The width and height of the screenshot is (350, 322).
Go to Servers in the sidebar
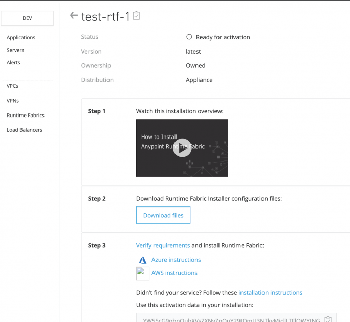(15, 50)
